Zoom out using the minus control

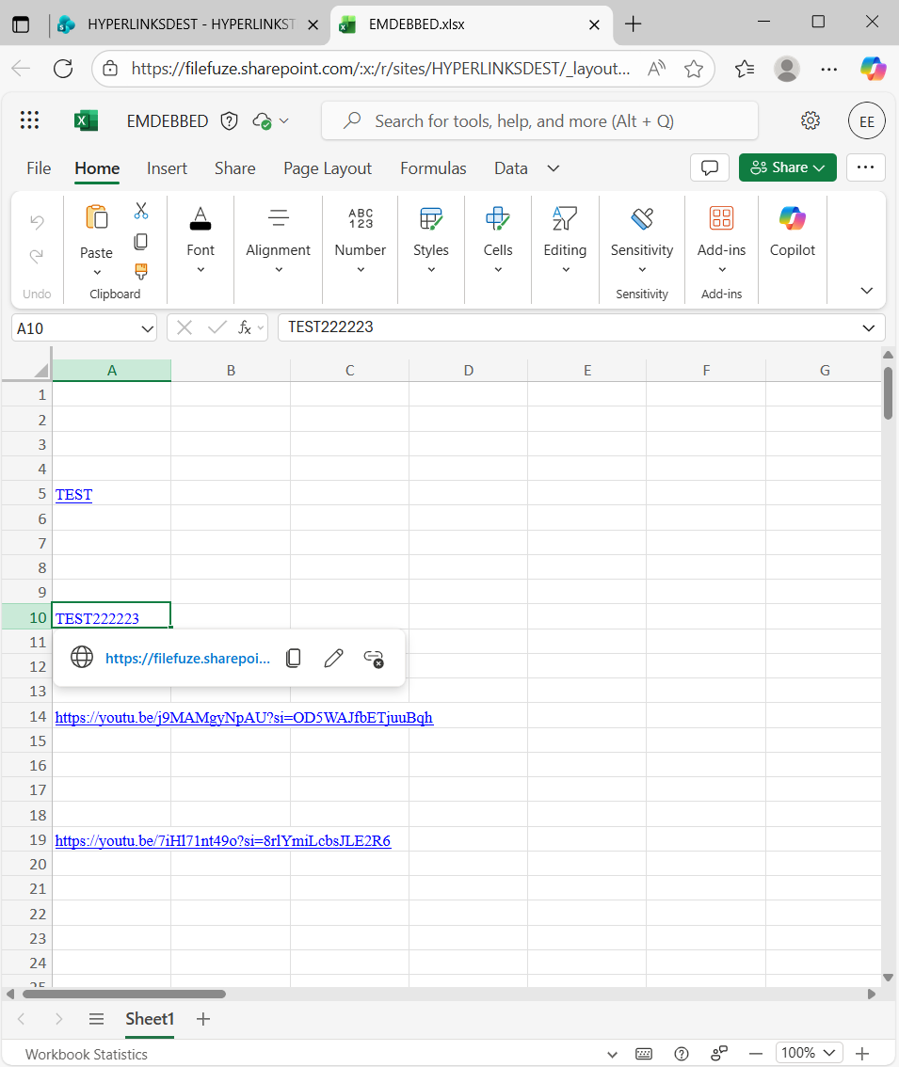coord(756,1053)
